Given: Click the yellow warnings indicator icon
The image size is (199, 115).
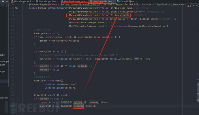Looking at the screenshot, I should pos(188,6).
